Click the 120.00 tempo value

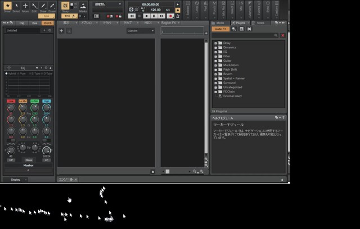156,10
